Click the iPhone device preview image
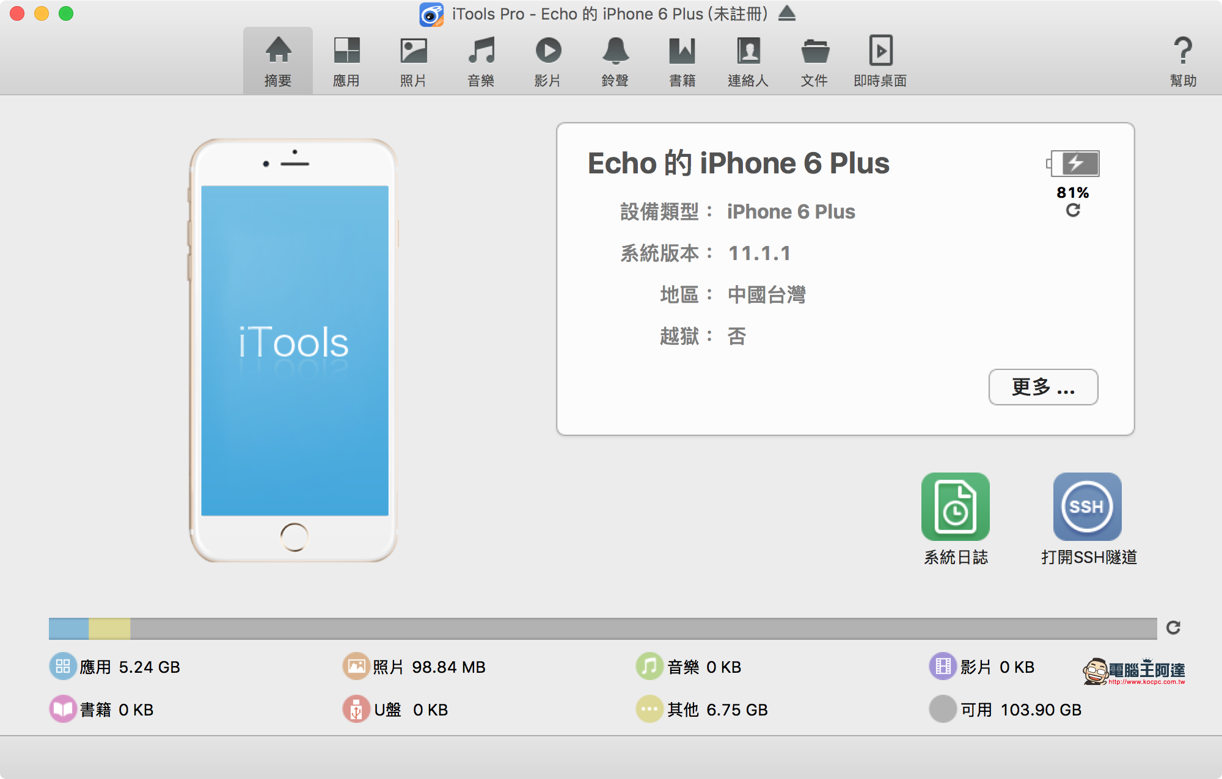This screenshot has width=1222, height=779. click(x=294, y=350)
